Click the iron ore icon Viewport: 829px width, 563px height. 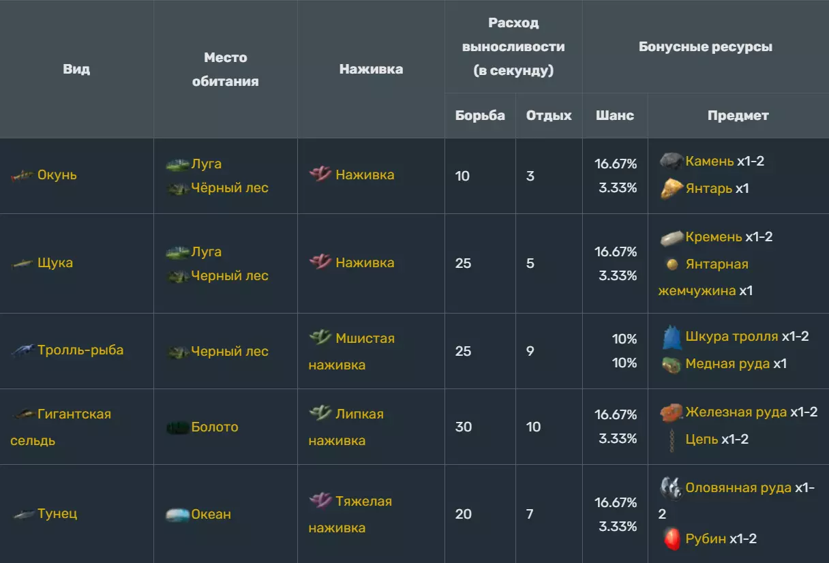672,412
